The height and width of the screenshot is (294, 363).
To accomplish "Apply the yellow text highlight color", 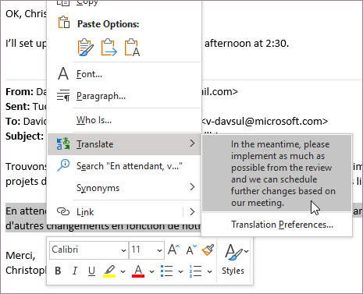I will click(109, 271).
